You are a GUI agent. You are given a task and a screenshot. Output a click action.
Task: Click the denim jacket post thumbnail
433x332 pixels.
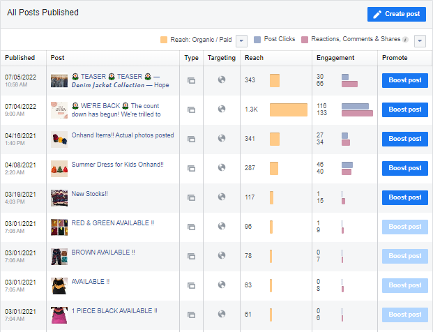(x=59, y=81)
